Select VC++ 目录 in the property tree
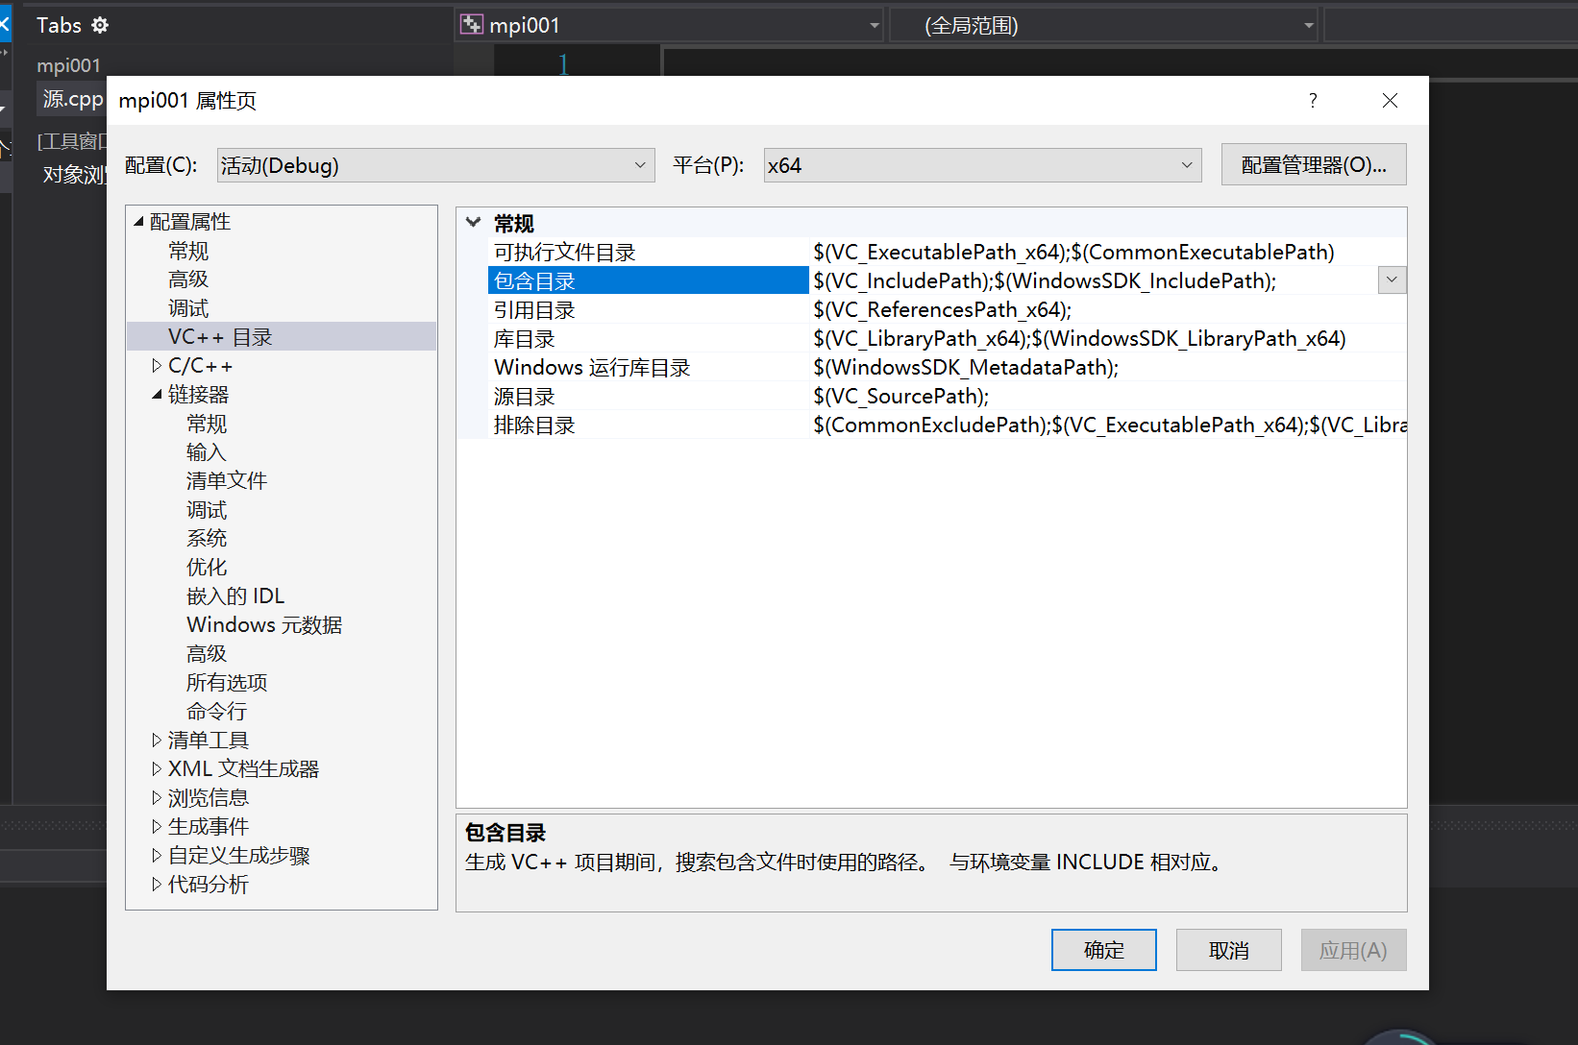 pyautogui.click(x=221, y=336)
